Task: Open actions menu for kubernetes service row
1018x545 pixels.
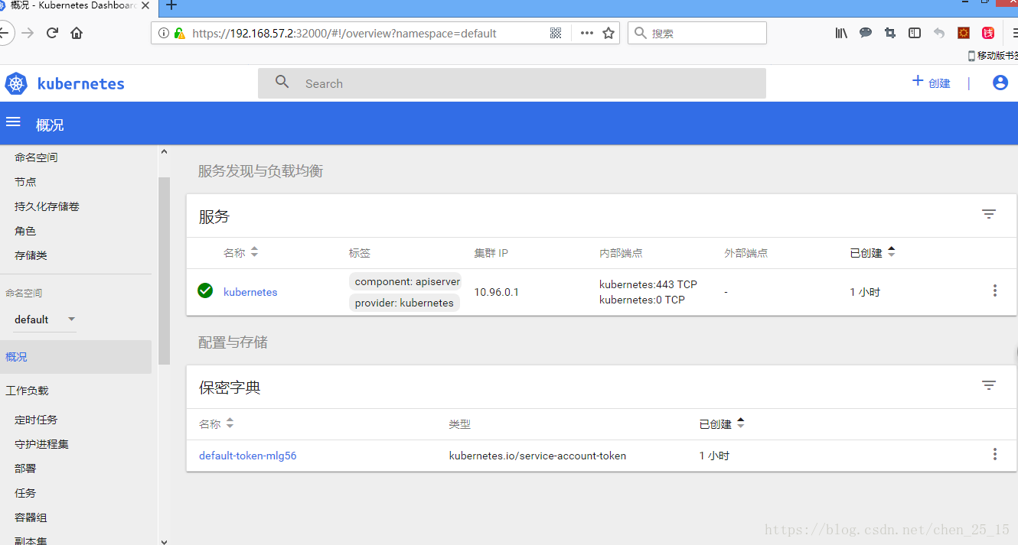Action: pos(995,290)
